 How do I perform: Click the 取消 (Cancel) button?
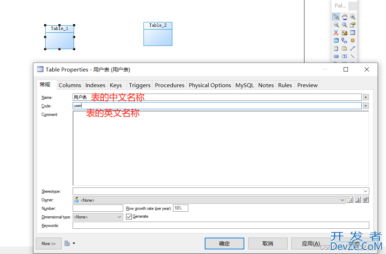coord(267,243)
